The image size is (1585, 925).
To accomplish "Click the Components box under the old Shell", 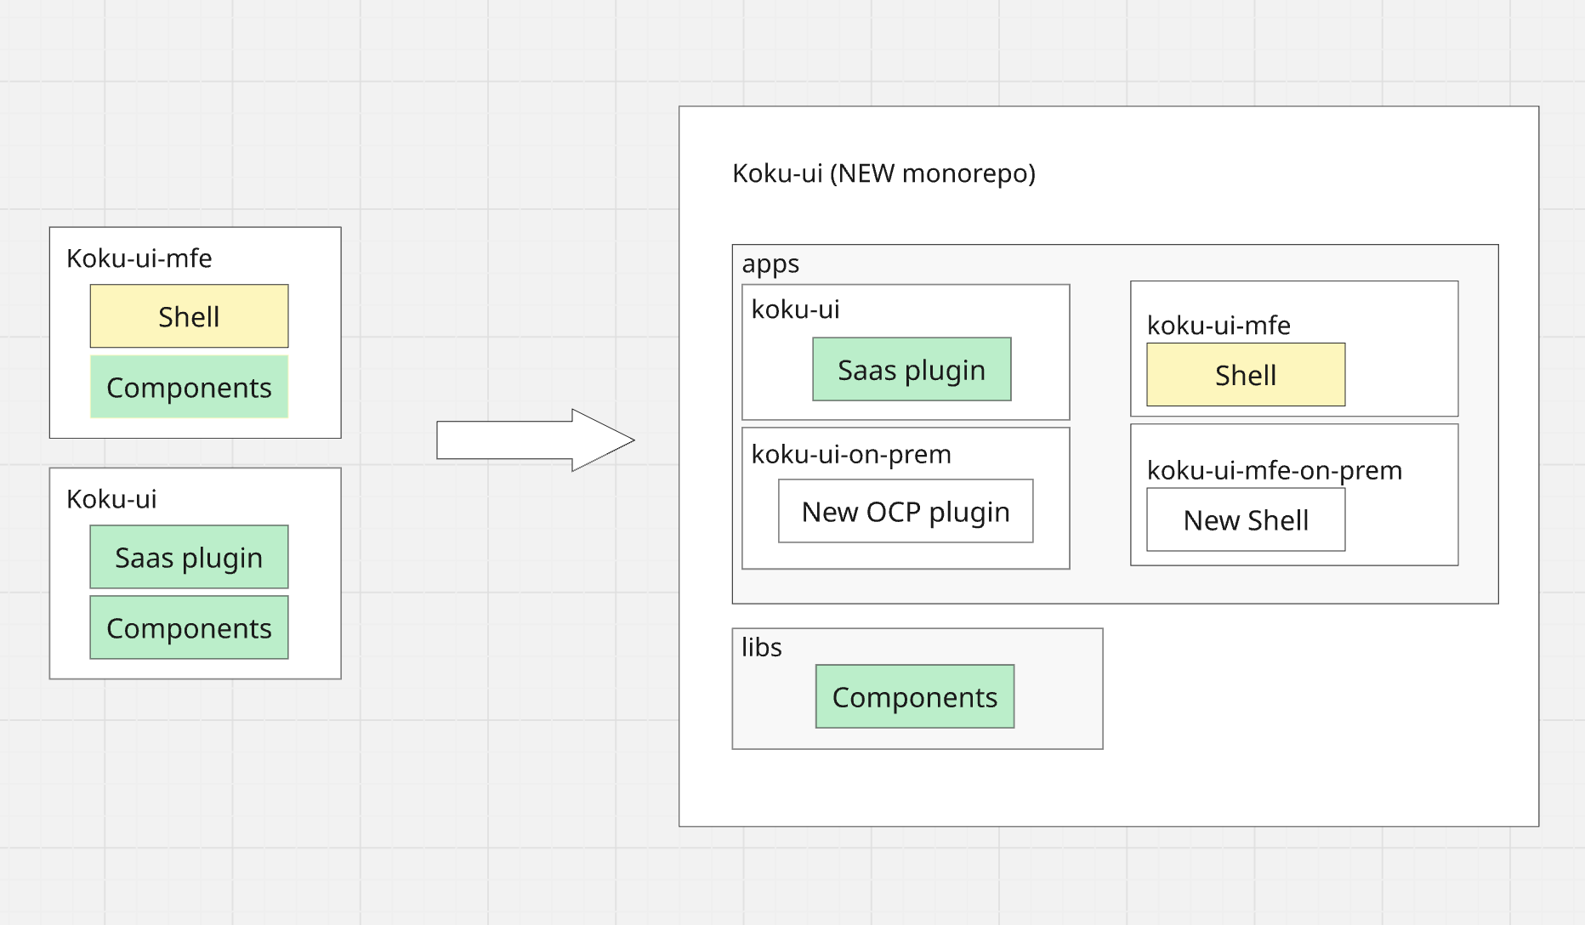I will (x=189, y=388).
